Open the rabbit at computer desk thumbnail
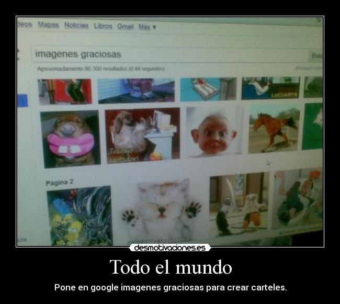 (x=142, y=136)
